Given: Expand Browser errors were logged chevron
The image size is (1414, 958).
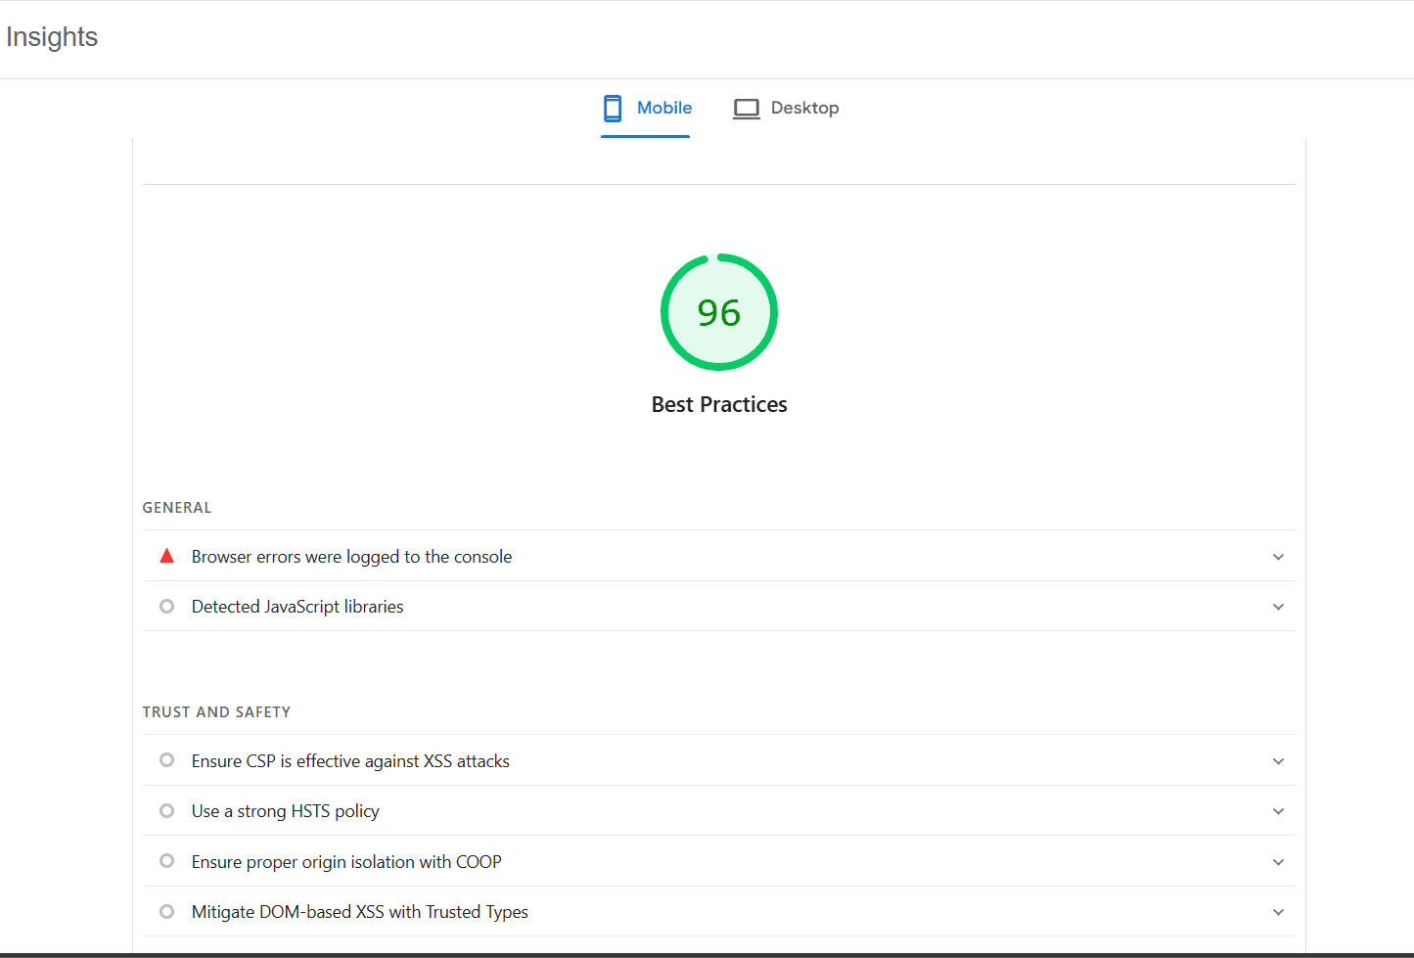Looking at the screenshot, I should point(1278,557).
